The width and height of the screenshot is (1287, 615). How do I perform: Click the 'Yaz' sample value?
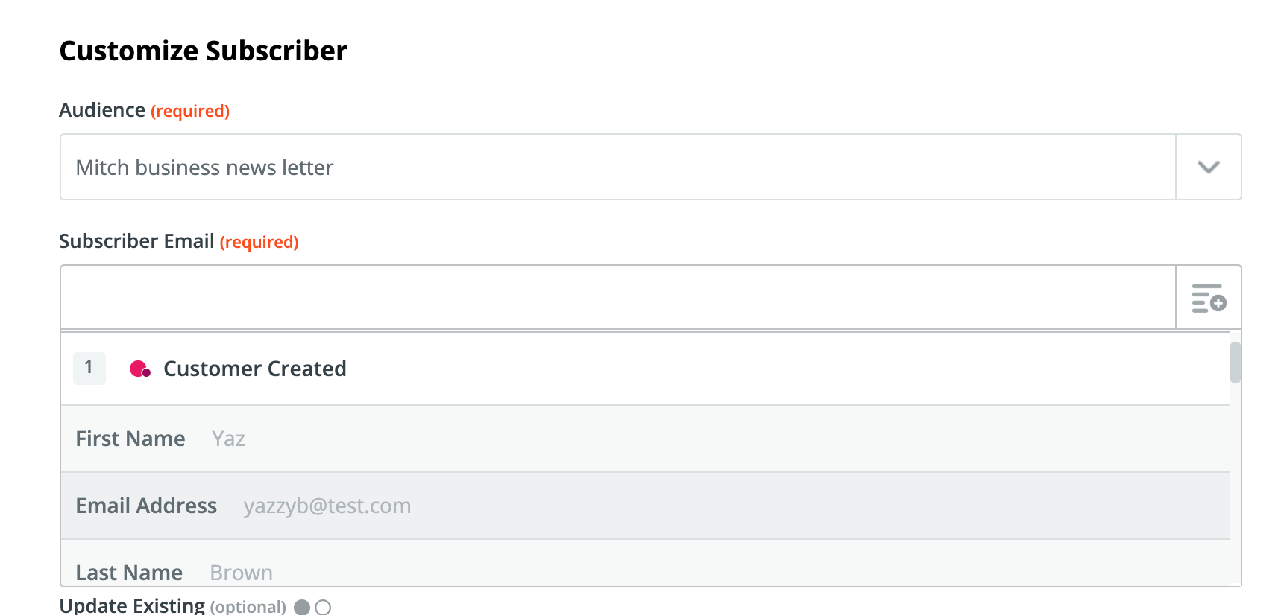pyautogui.click(x=228, y=439)
